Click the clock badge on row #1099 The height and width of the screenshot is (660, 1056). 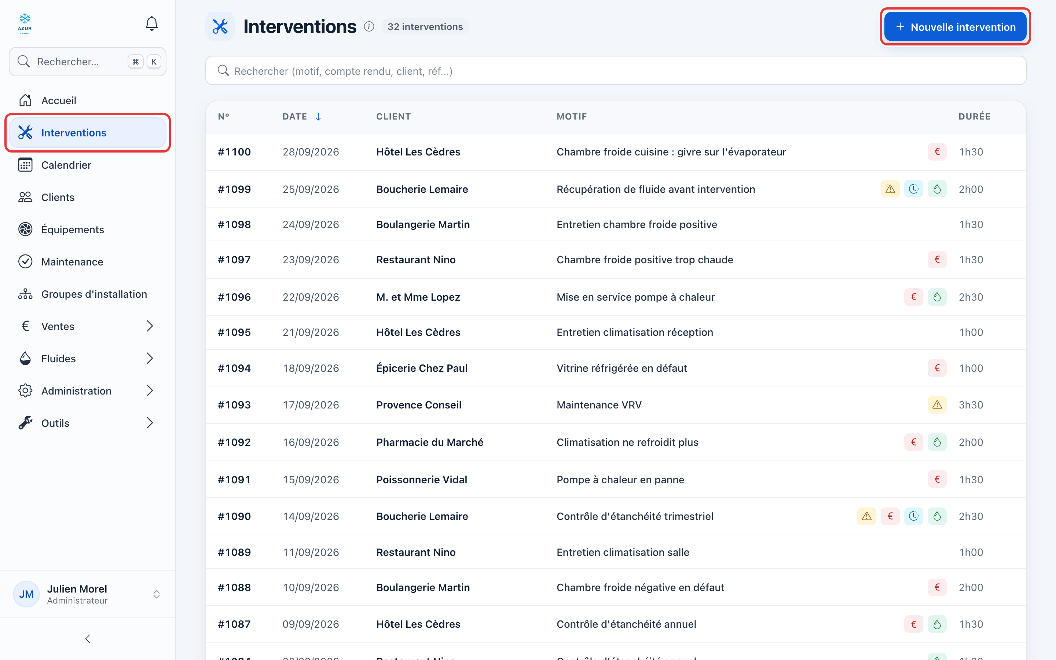913,189
